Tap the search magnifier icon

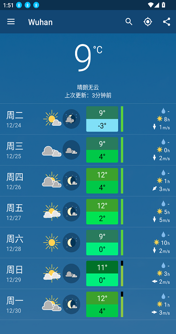tap(129, 22)
